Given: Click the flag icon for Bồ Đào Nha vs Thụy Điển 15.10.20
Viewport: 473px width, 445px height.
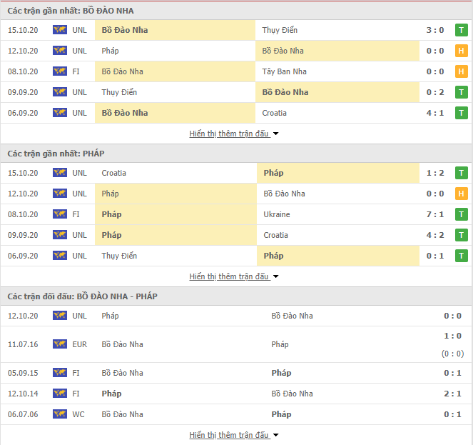Looking at the screenshot, I should [x=60, y=30].
